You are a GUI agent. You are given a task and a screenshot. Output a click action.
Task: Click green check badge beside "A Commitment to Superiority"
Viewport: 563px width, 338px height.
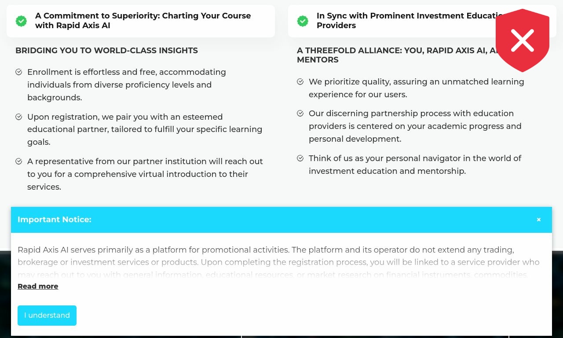pos(21,21)
